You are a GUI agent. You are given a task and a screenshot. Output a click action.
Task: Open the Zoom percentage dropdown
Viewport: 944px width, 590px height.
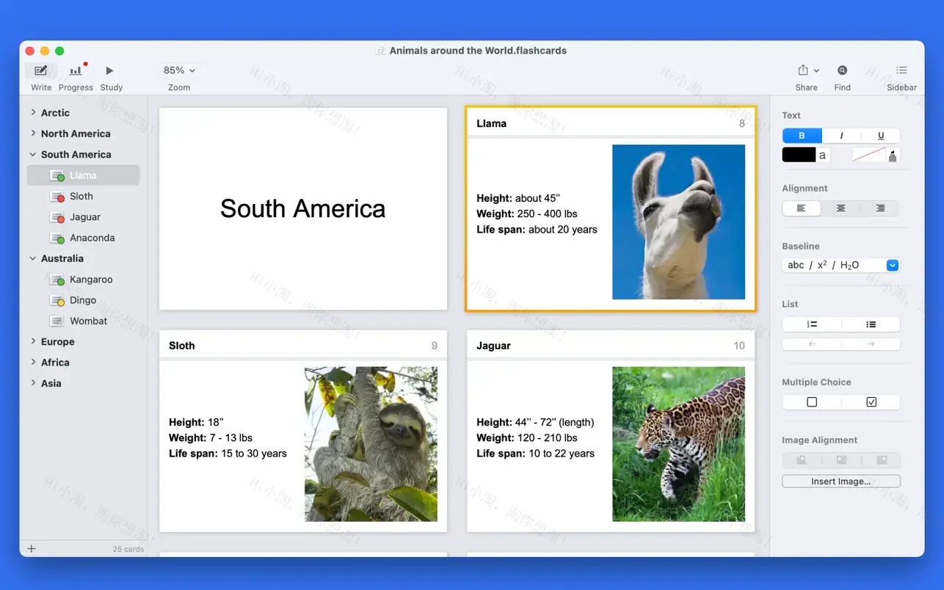click(178, 70)
